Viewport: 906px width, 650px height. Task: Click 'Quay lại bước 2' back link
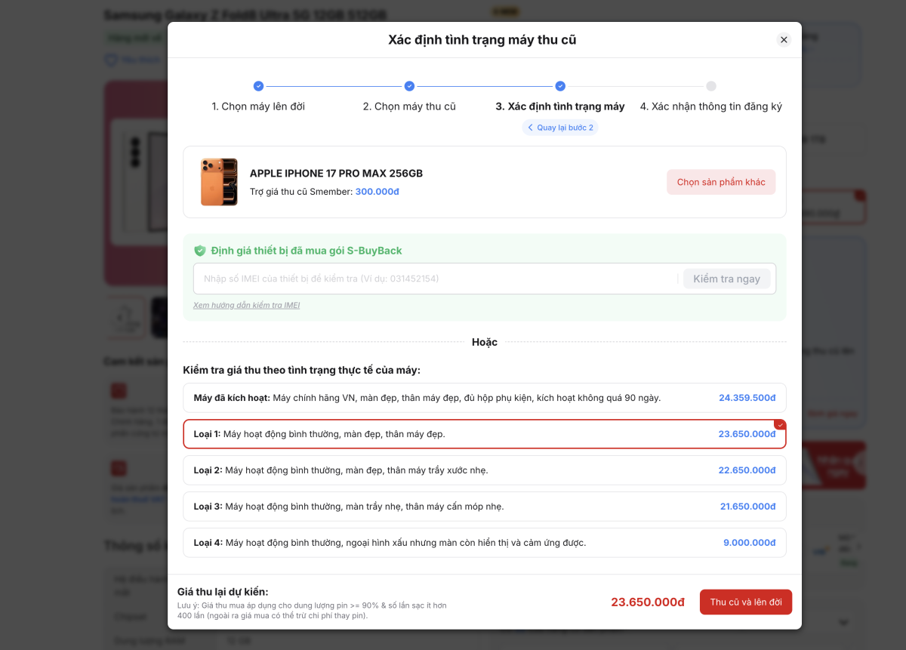560,128
